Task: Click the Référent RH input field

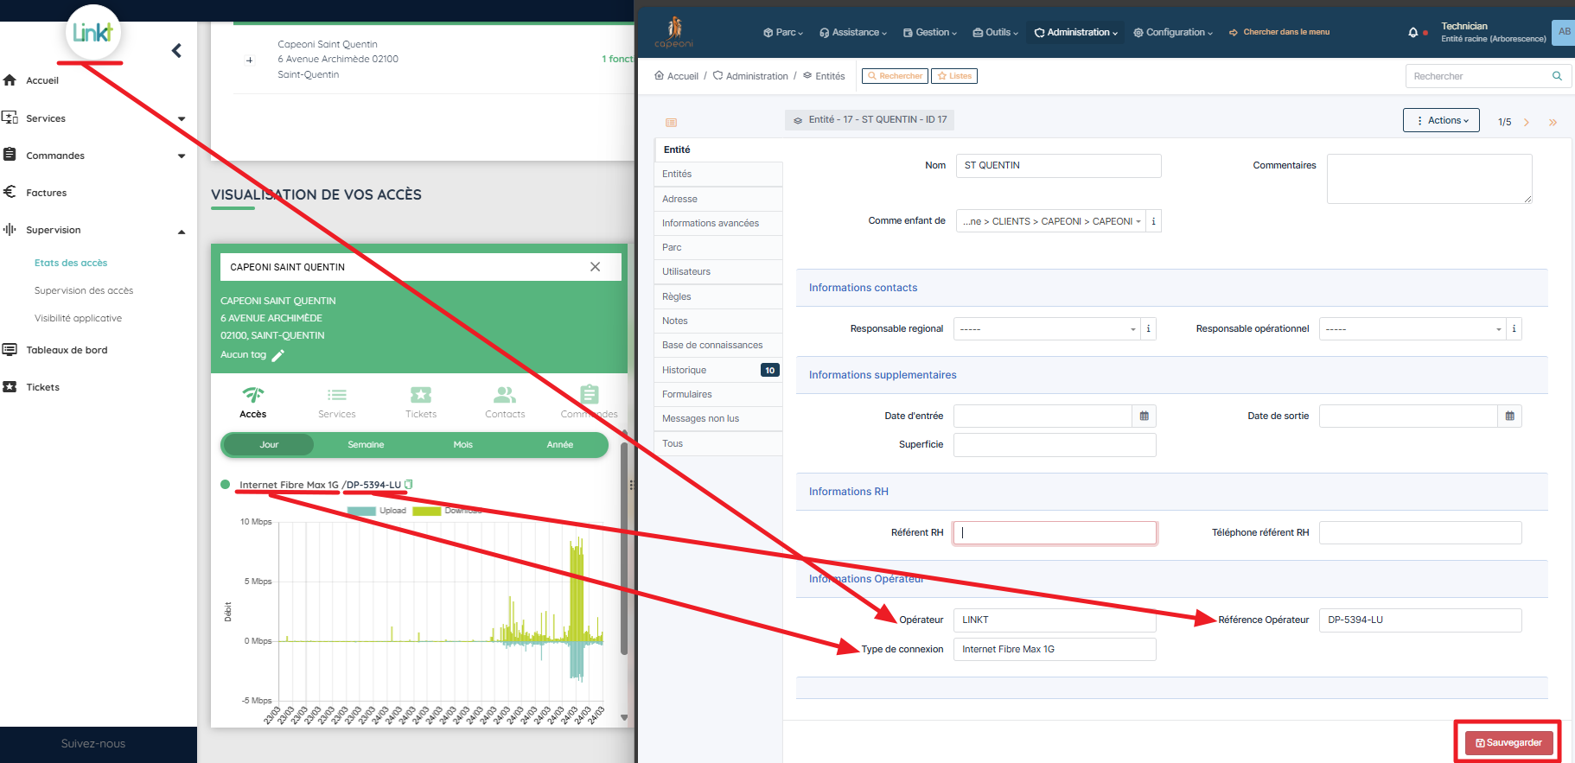Action: click(x=1055, y=533)
